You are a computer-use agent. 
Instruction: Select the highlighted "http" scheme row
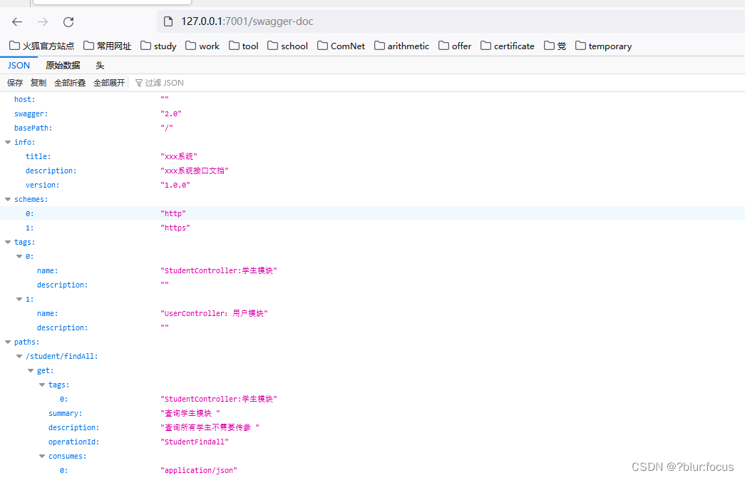click(x=372, y=213)
